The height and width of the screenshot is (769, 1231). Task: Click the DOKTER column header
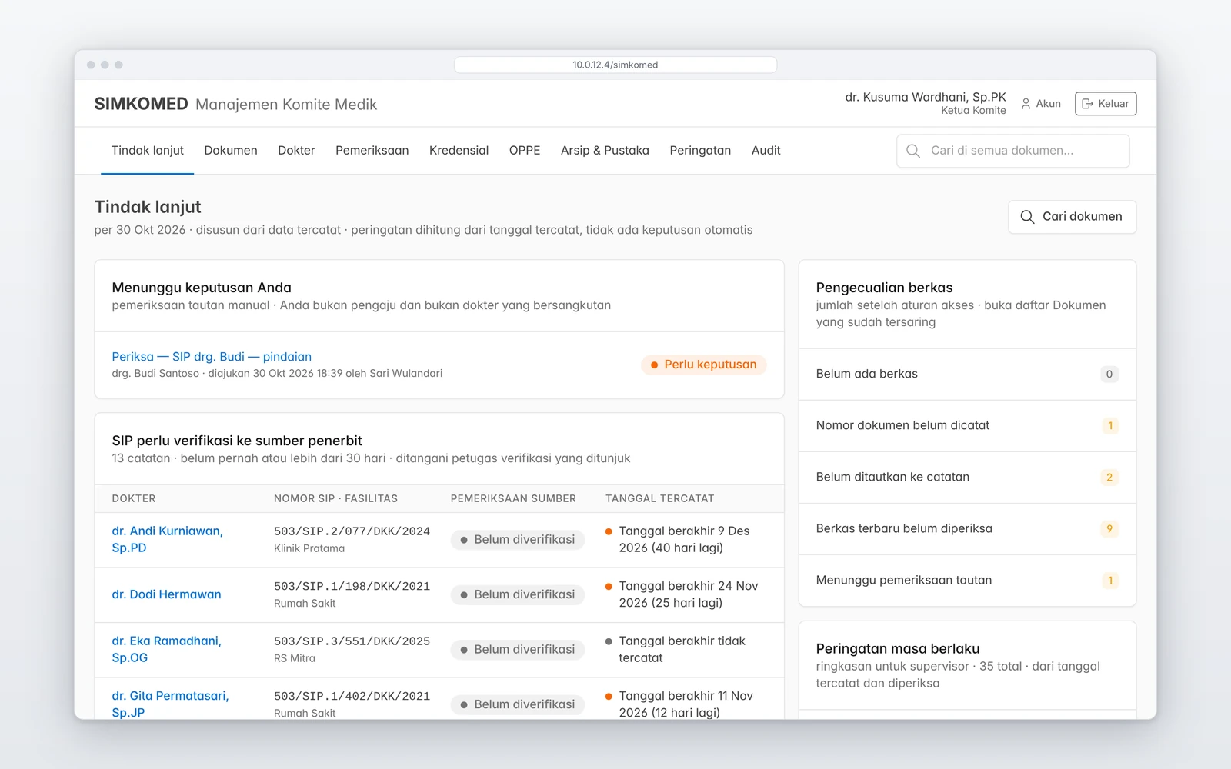coord(134,498)
